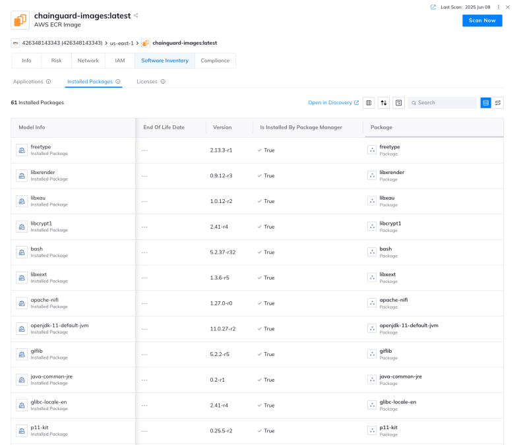Open the Applications sub-tab
This screenshot has height=445, width=517.
[x=28, y=82]
